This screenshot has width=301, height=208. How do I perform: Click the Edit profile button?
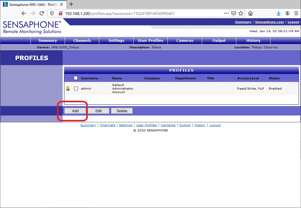(98, 111)
